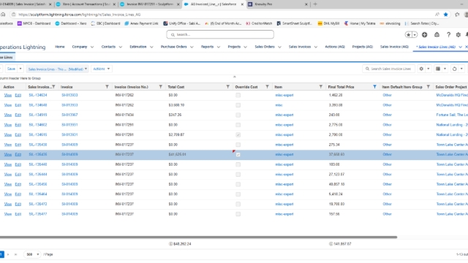
Task: Open invoice SI-013967 link
Action: click(x=69, y=115)
